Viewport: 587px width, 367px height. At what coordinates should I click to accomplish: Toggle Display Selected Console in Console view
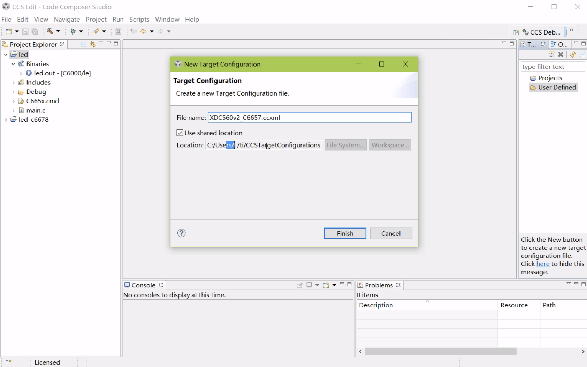(310, 285)
